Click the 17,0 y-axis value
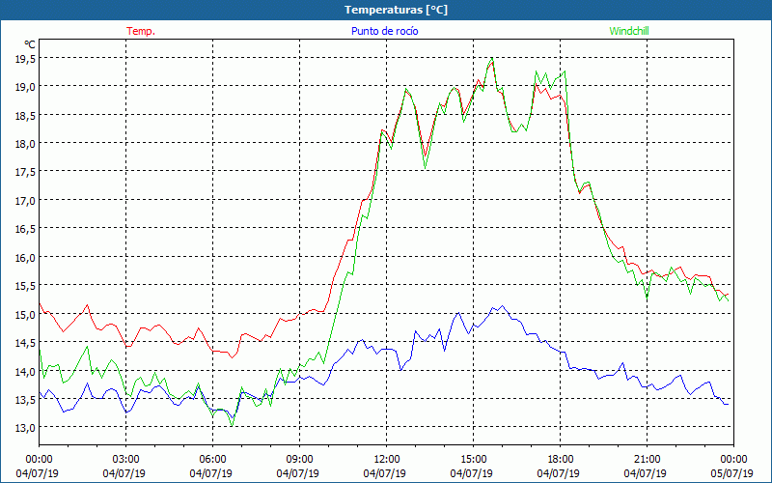 point(25,201)
